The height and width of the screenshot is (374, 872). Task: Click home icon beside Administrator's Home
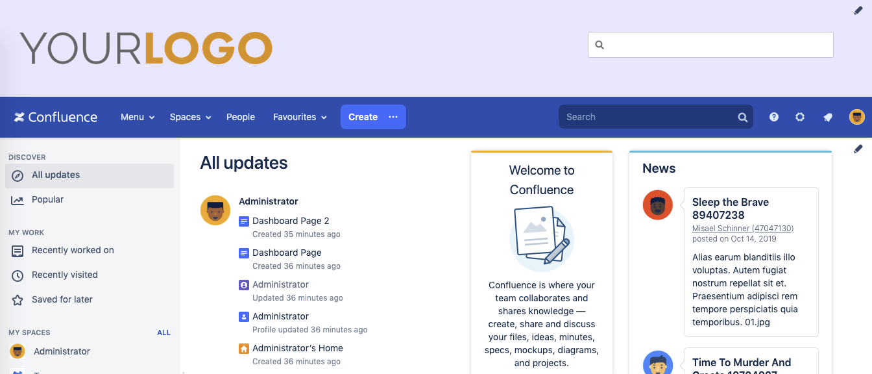pyautogui.click(x=244, y=348)
